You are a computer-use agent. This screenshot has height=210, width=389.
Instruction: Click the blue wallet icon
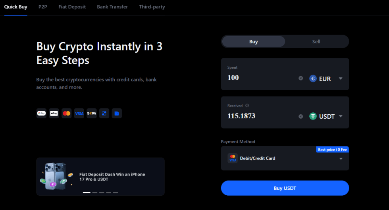tap(117, 114)
